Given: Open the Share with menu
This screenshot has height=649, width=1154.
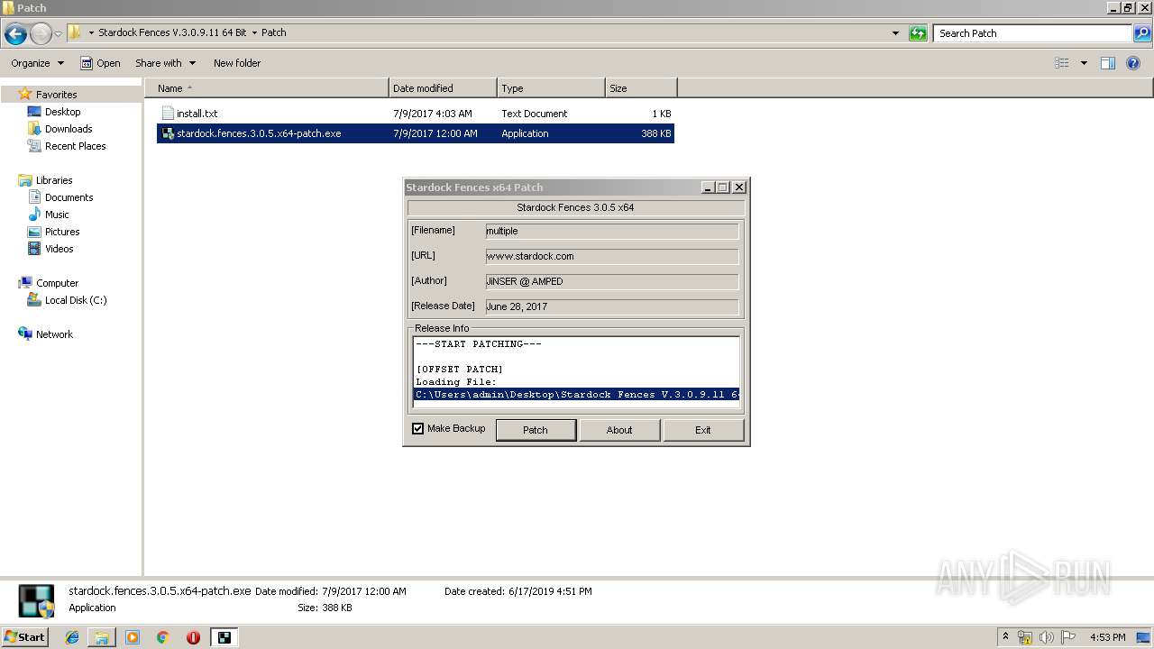Looking at the screenshot, I should [x=165, y=63].
